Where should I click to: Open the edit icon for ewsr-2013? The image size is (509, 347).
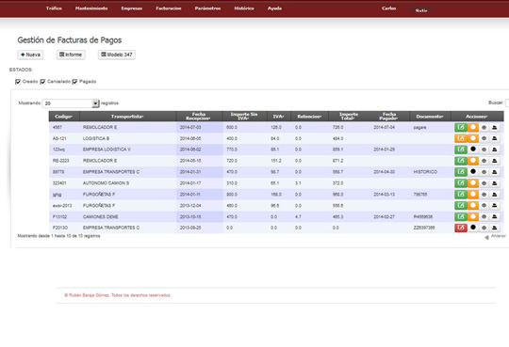click(461, 205)
